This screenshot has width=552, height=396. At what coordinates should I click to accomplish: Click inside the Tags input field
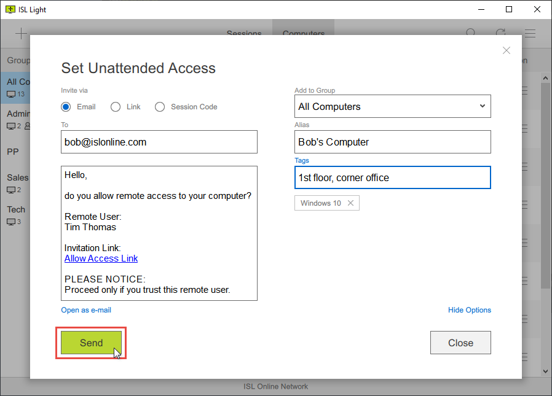pos(392,177)
